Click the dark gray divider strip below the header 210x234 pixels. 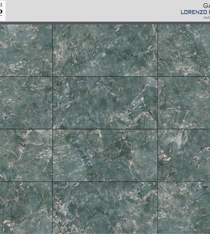(105, 23)
